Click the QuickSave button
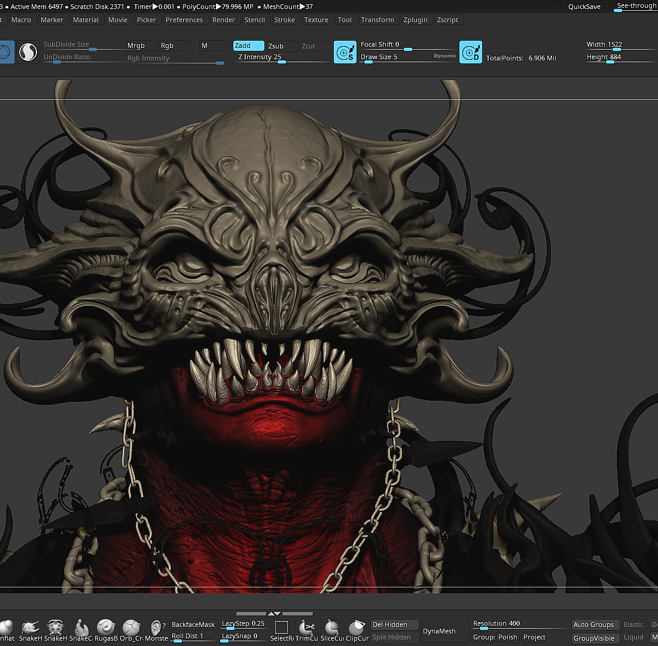The image size is (658, 646). 584,7
